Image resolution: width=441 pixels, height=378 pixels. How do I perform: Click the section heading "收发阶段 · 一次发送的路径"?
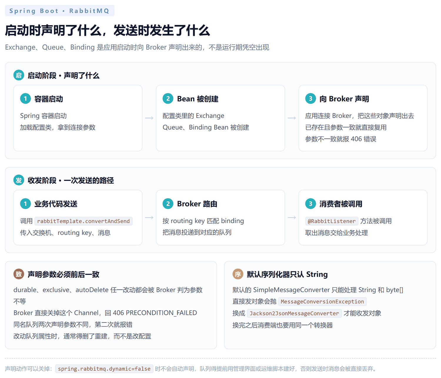click(71, 180)
